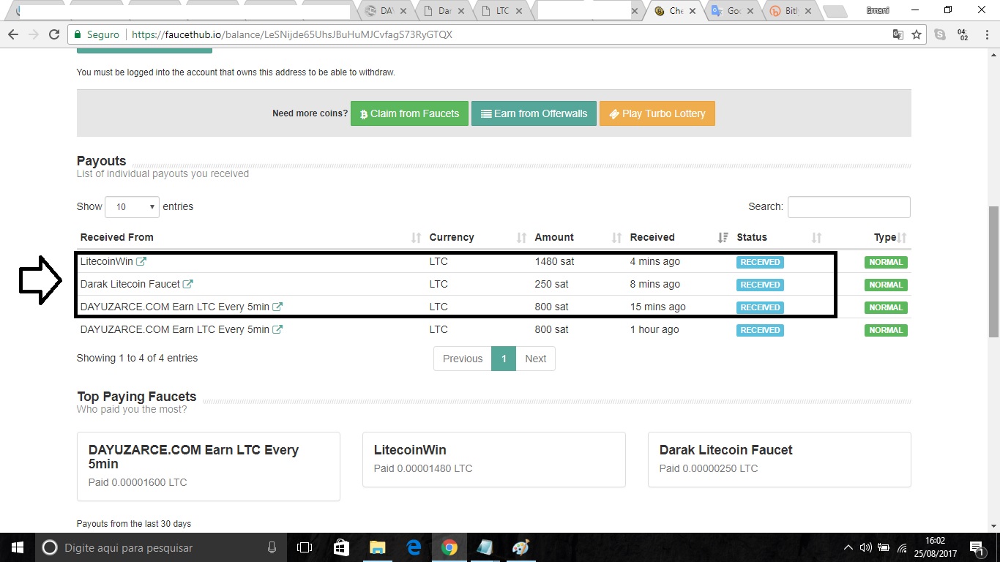Image resolution: width=1000 pixels, height=562 pixels.
Task: Sort by Received time column arrows
Action: click(x=723, y=237)
